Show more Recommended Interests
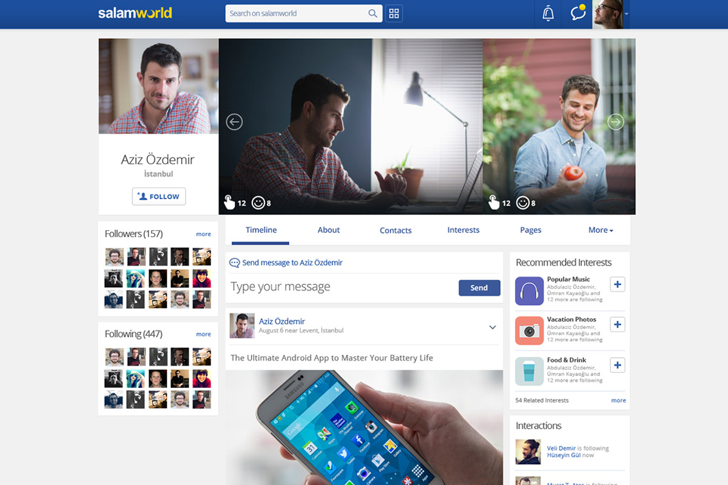The image size is (728, 485). click(618, 400)
